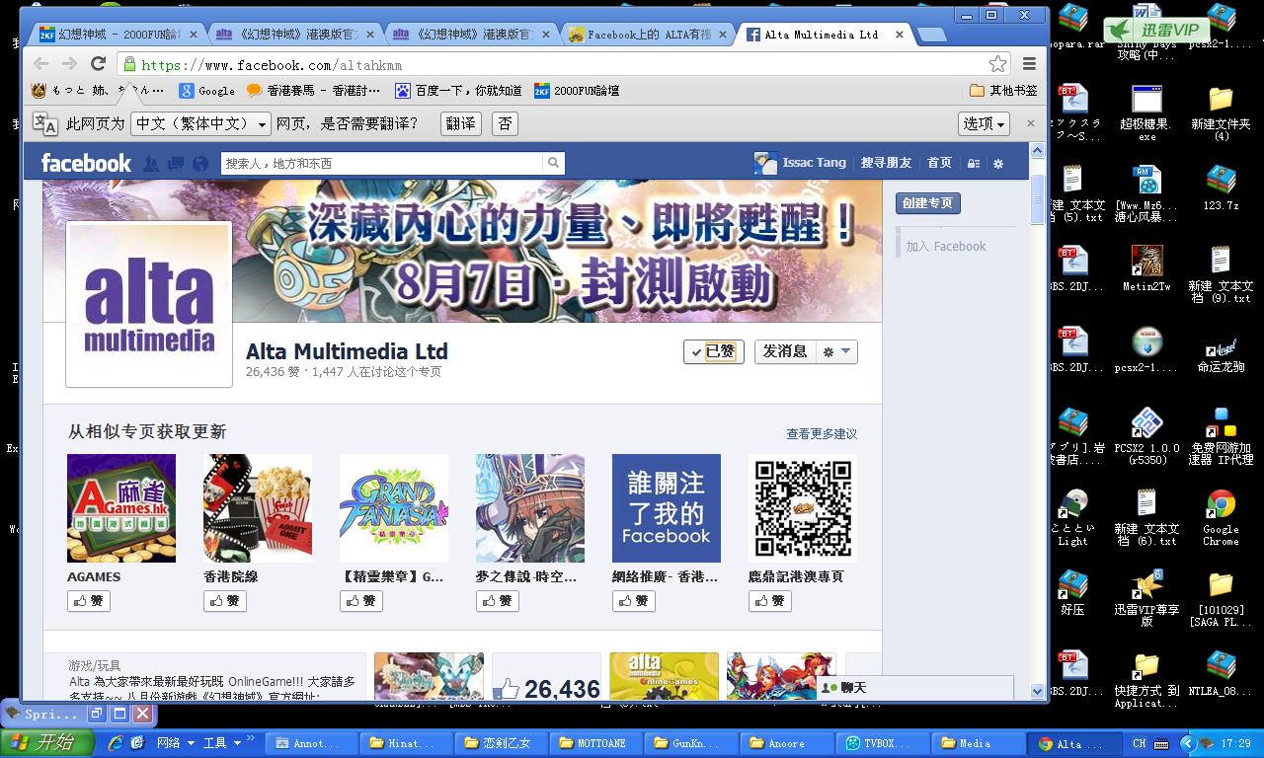Open the 加入 Facebook link

tap(946, 247)
